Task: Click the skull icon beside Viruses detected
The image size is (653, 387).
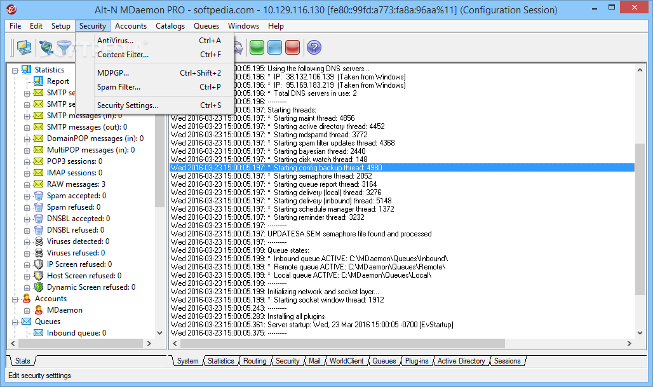Action: 39,241
